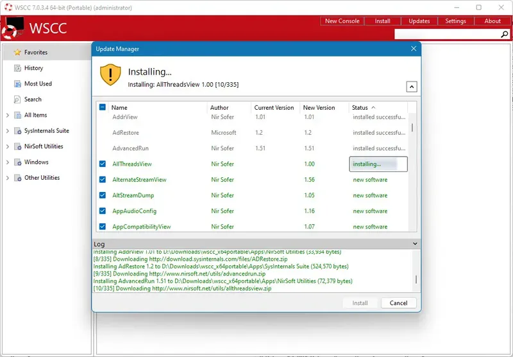The height and width of the screenshot is (357, 513).
Task: Open the Settings menu
Action: click(x=455, y=21)
